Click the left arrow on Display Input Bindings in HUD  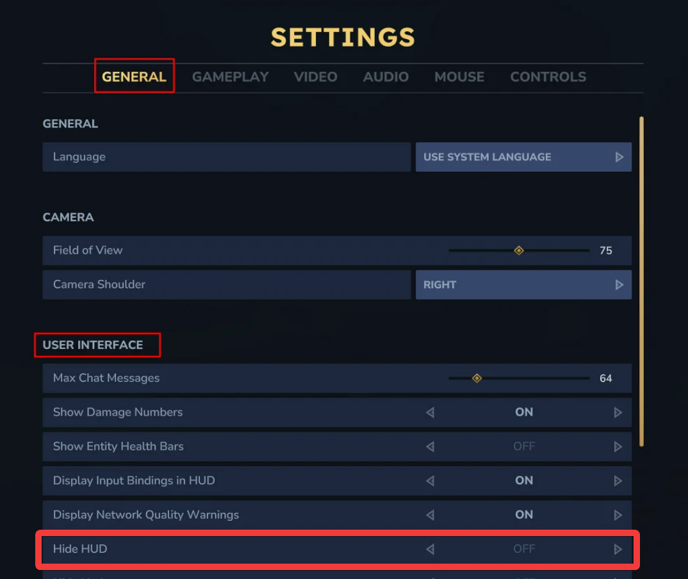click(430, 480)
